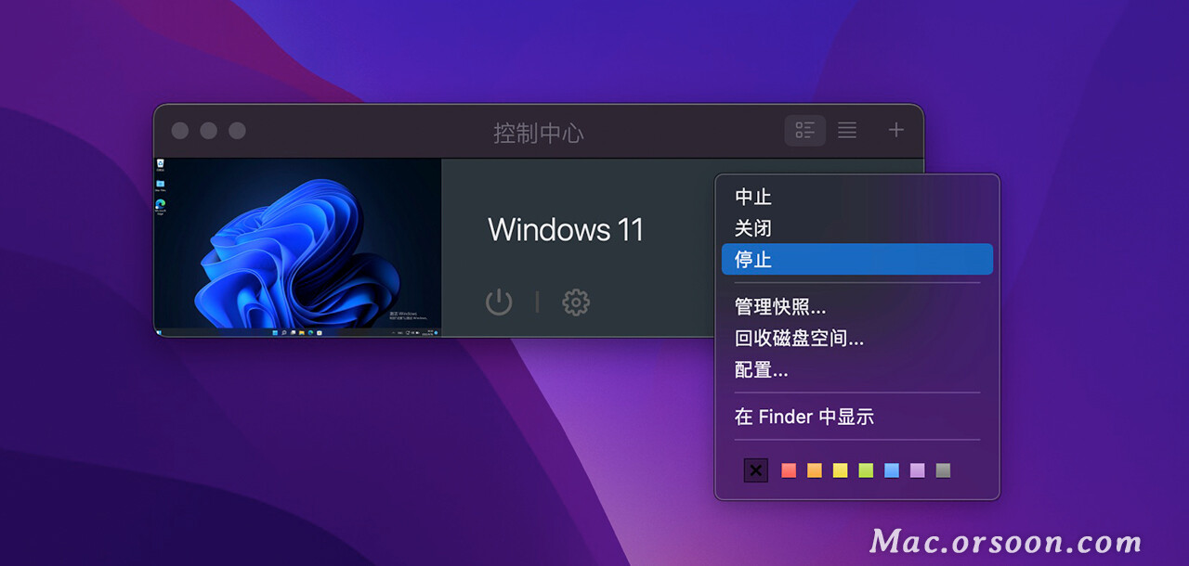Viewport: 1189px width, 566px height.
Task: Click the Windows Start button in VM preview
Action: point(275,331)
